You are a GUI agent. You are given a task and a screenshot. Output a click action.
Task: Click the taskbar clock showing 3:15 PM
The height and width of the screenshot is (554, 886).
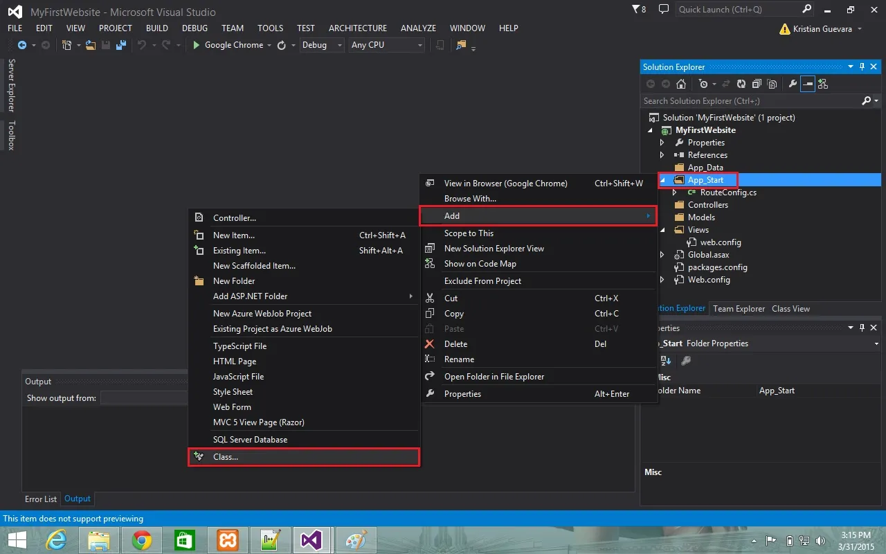point(856,540)
